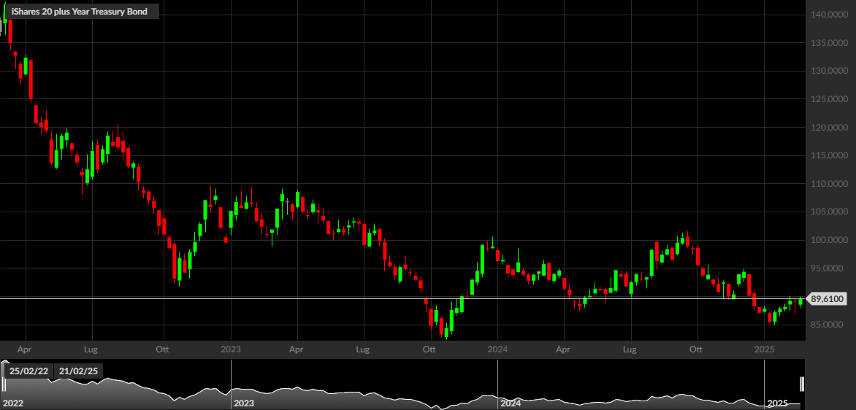Viewport: 856px width, 410px height.
Task: Click the 2024 tick on chart time axis
Action: pos(497,349)
